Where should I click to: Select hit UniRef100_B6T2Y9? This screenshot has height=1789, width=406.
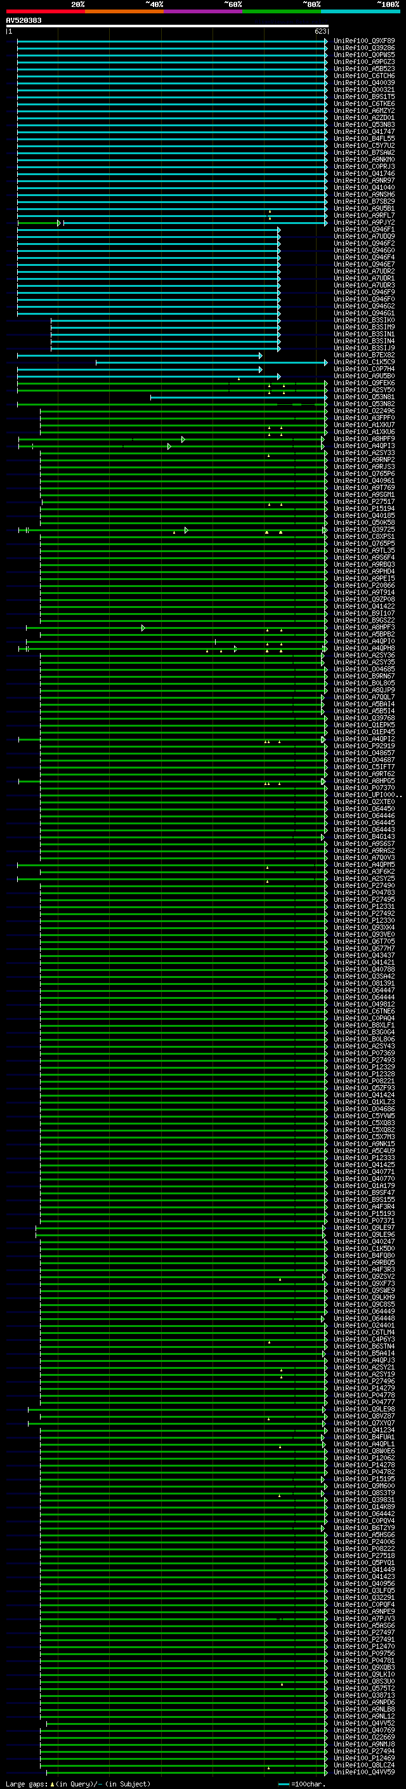click(x=364, y=1528)
